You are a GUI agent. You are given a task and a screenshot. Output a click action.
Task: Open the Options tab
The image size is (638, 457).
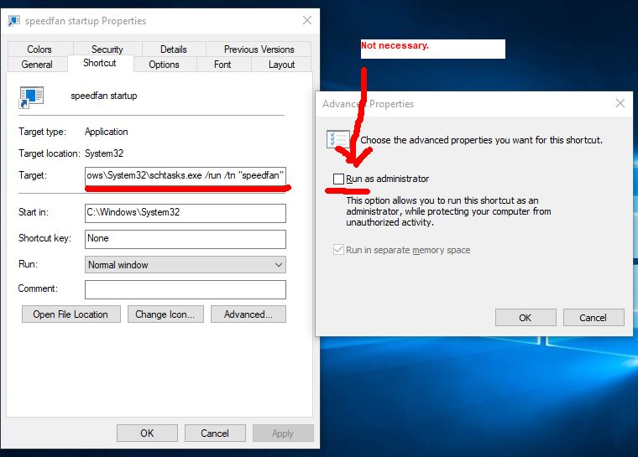coord(164,65)
